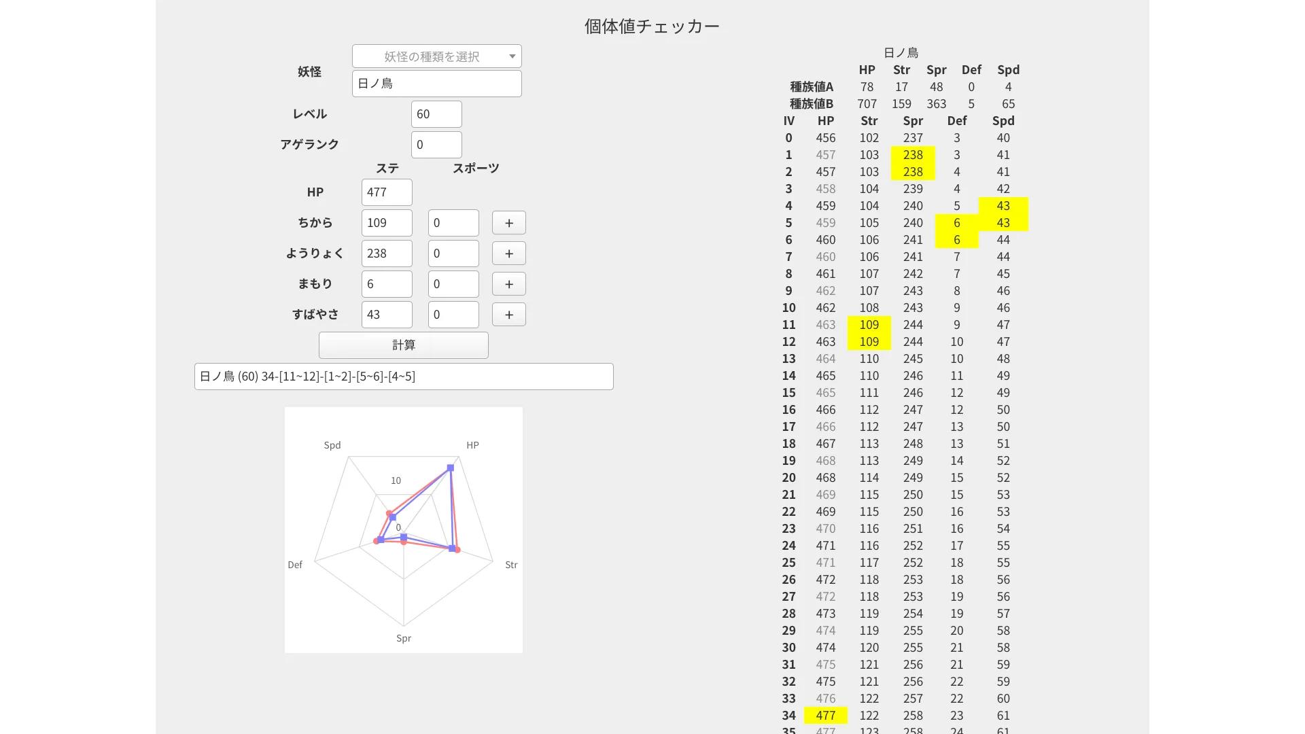Click the red Str data point on radar chart
Screen dimensions: 1305x734
pos(457,550)
